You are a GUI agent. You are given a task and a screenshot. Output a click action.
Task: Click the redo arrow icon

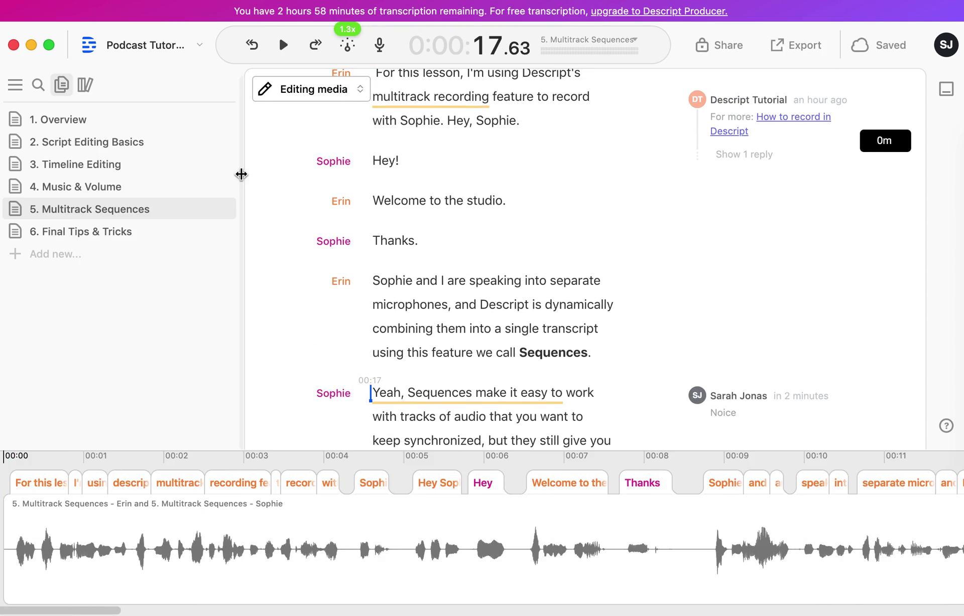pyautogui.click(x=315, y=45)
